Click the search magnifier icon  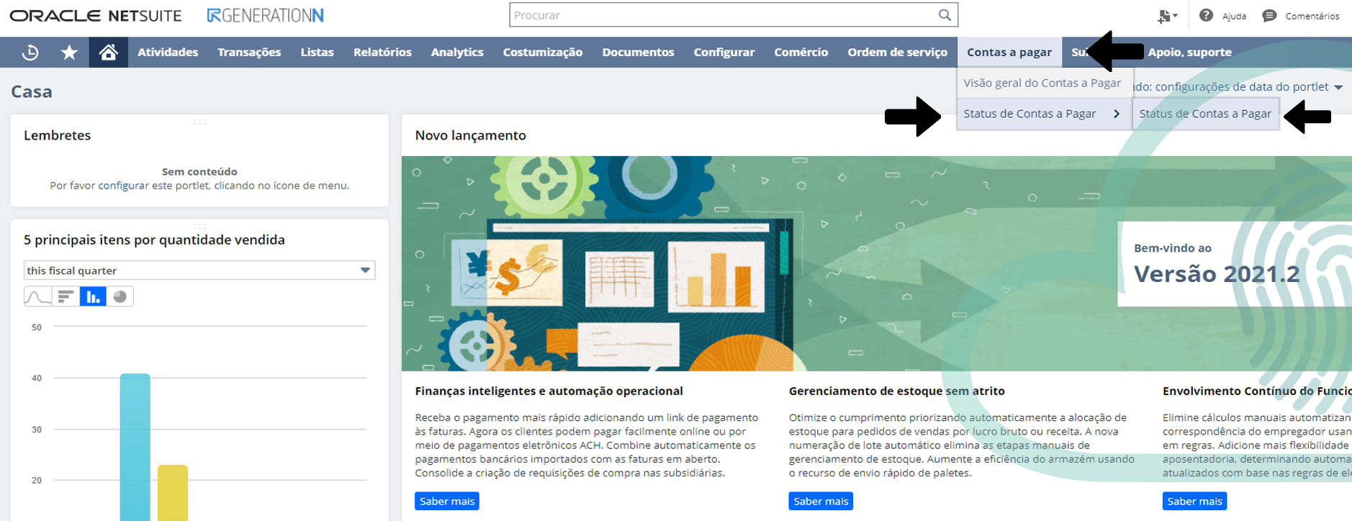tap(945, 14)
